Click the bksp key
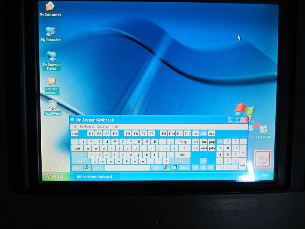The width and height of the screenshot is (305, 229). click(183, 142)
